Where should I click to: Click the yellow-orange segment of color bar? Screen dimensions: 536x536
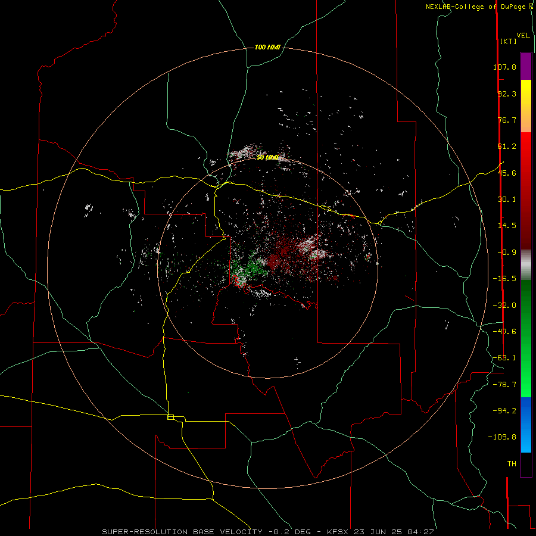pos(526,106)
